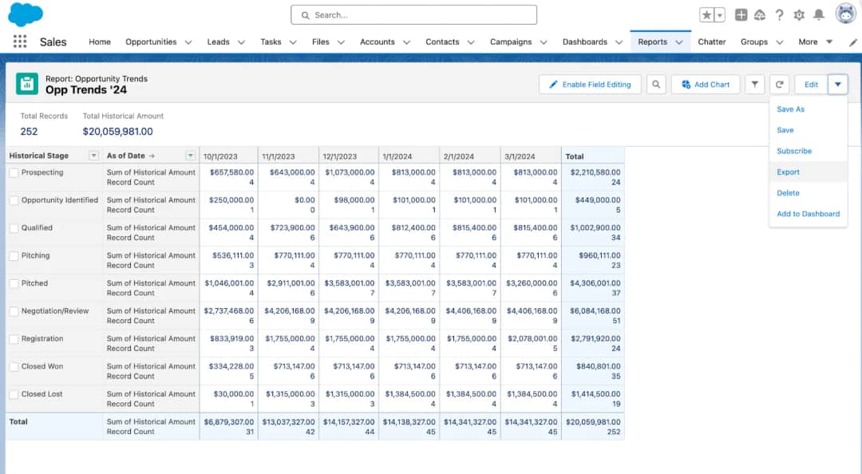Click the Add Chart button
The width and height of the screenshot is (862, 474).
[706, 84]
